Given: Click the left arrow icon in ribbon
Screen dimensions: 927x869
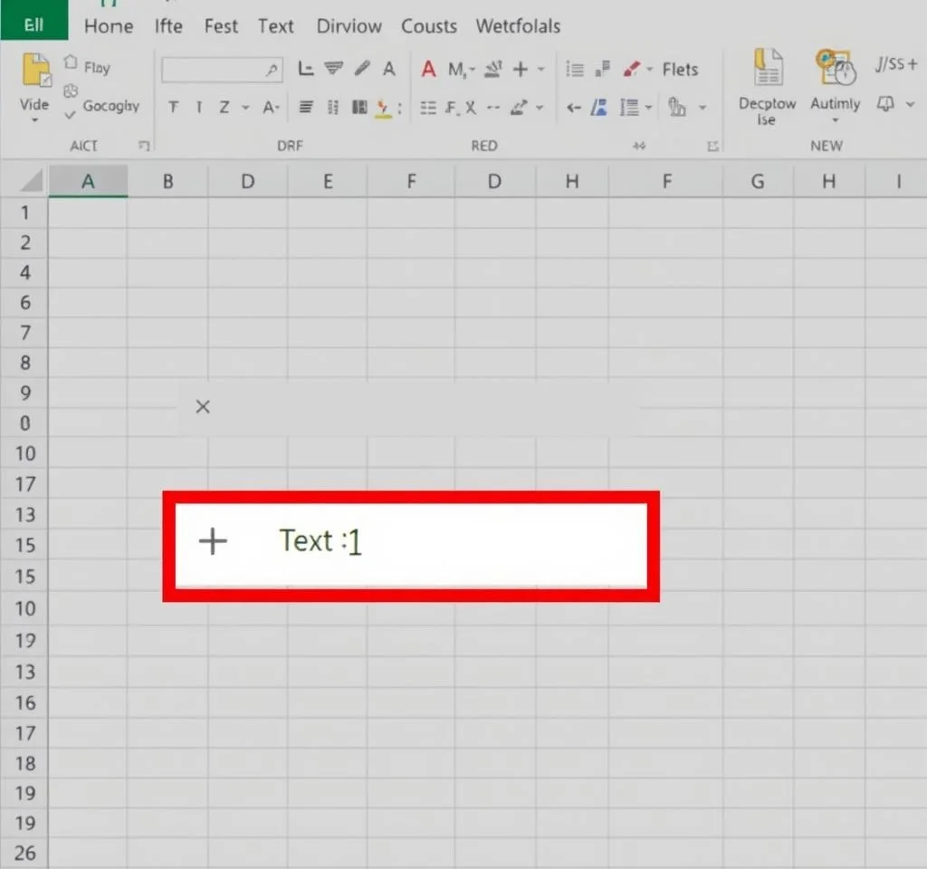Looking at the screenshot, I should (x=573, y=108).
